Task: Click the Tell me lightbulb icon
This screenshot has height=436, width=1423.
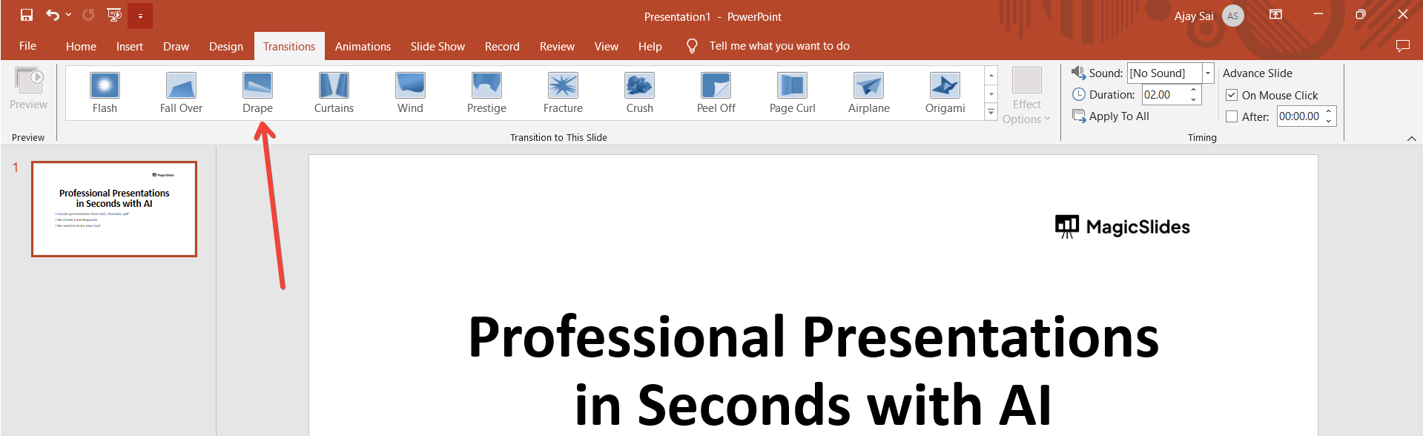Action: pyautogui.click(x=692, y=46)
